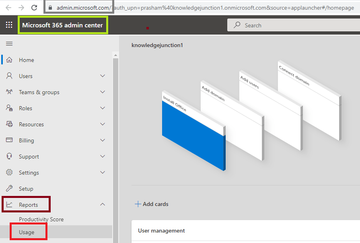Collapse navigation with the hamburger menu icon
This screenshot has height=243, width=360.
pyautogui.click(x=9, y=43)
